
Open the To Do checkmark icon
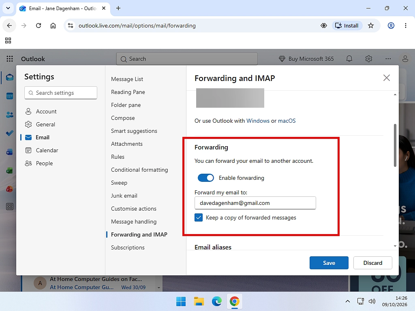click(x=10, y=133)
